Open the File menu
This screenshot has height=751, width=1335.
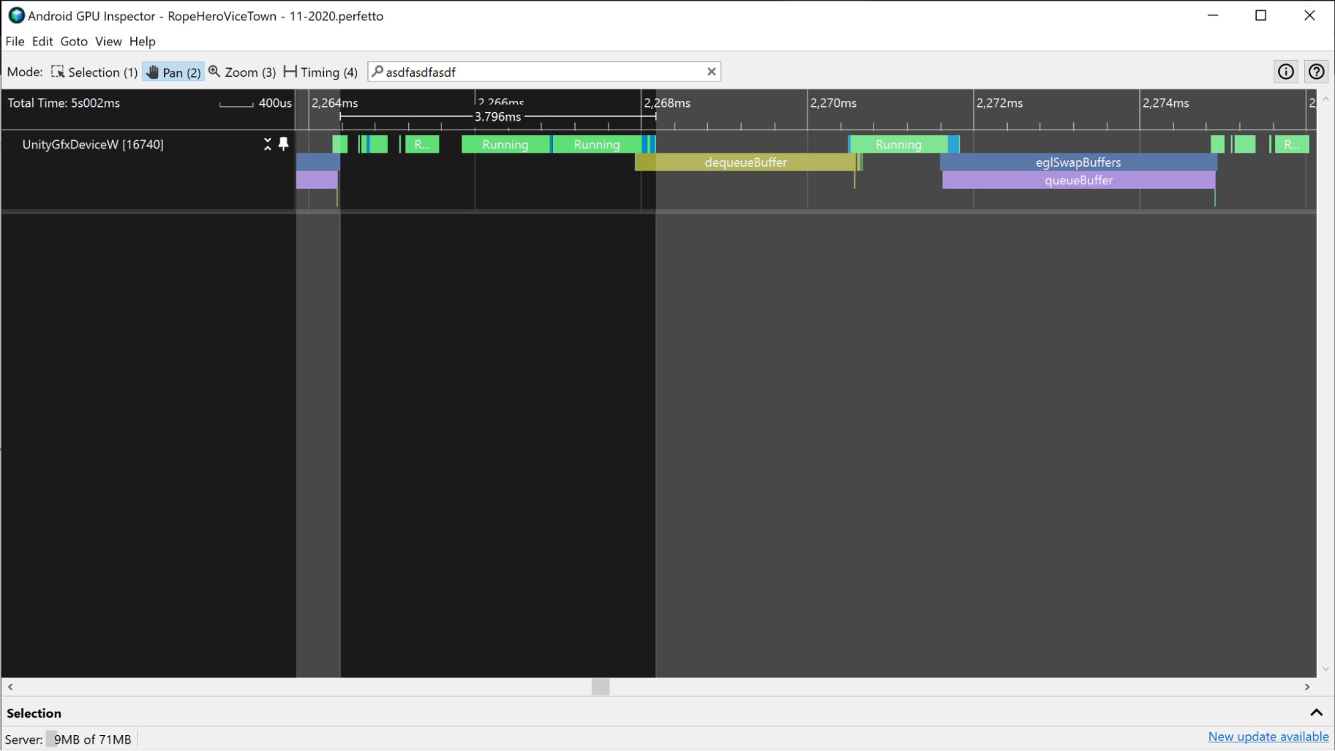pyautogui.click(x=14, y=41)
